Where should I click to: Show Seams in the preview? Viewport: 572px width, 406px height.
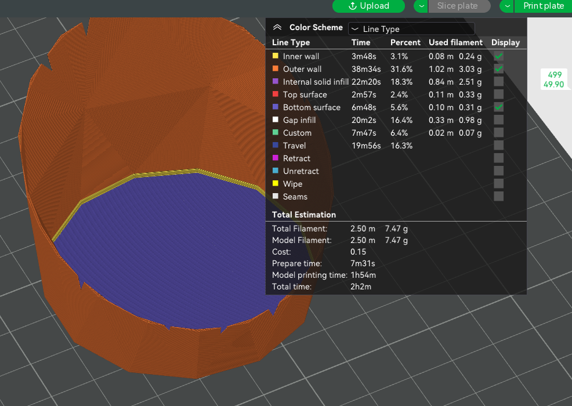click(x=498, y=197)
